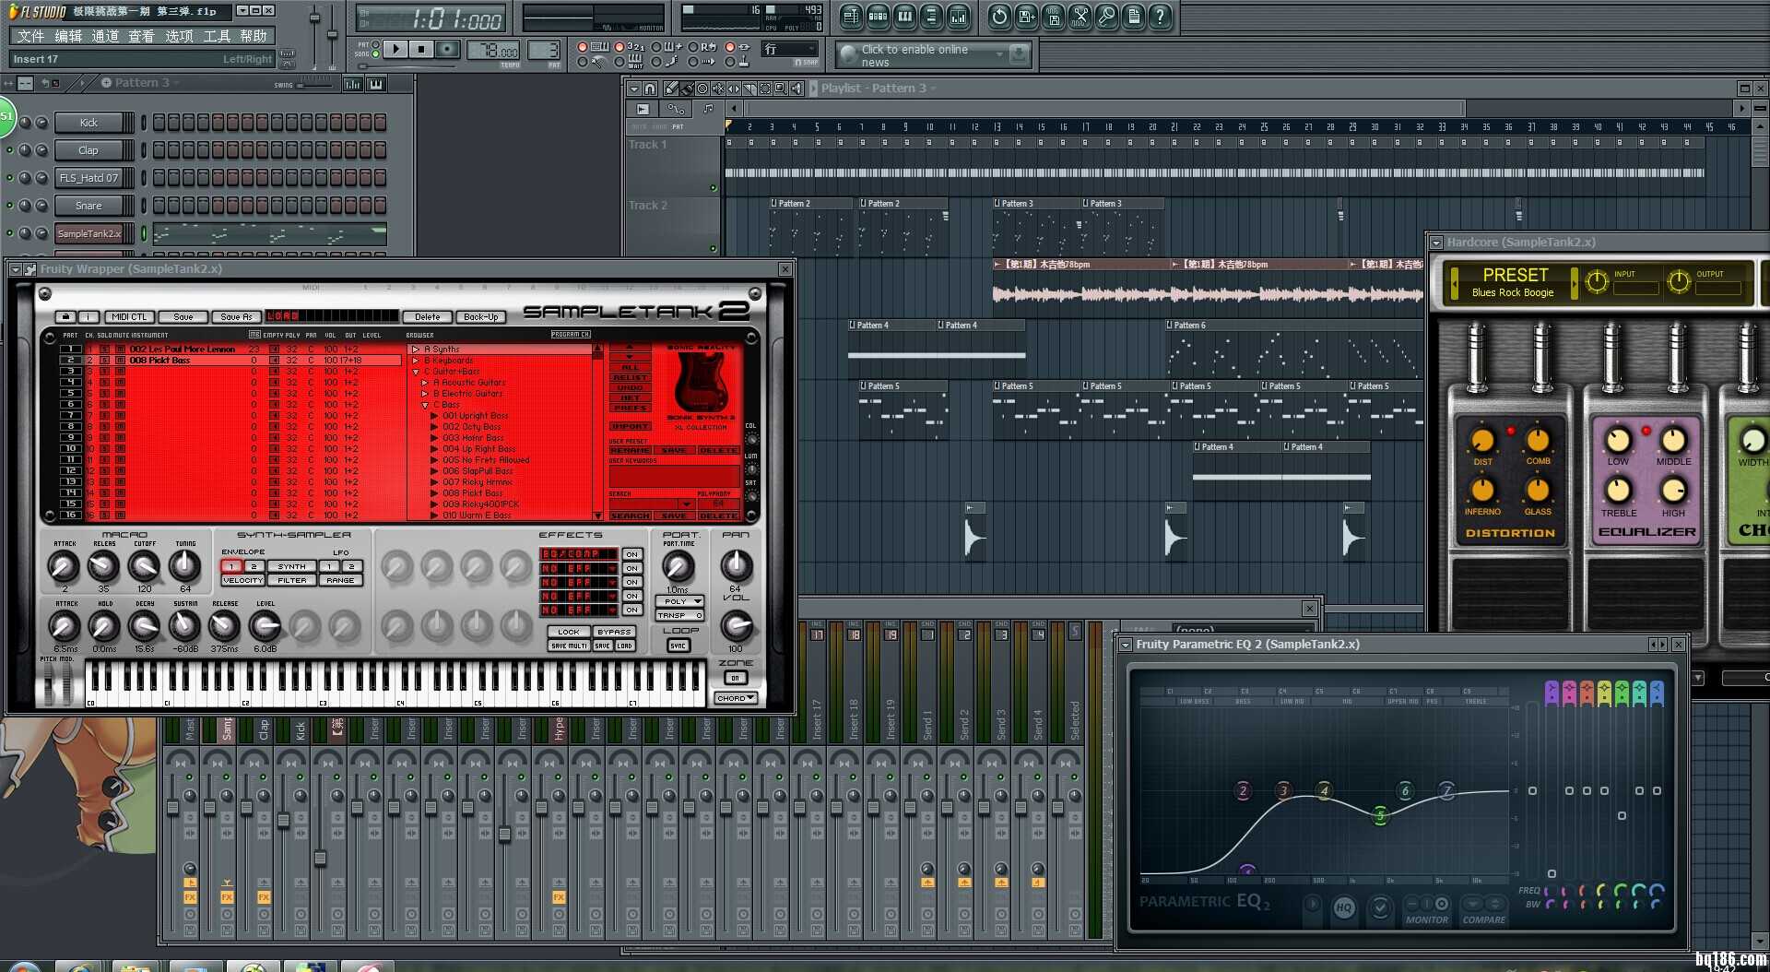Screen dimensions: 1770x972
Task: Click the Save new version icon
Action: (x=1026, y=17)
